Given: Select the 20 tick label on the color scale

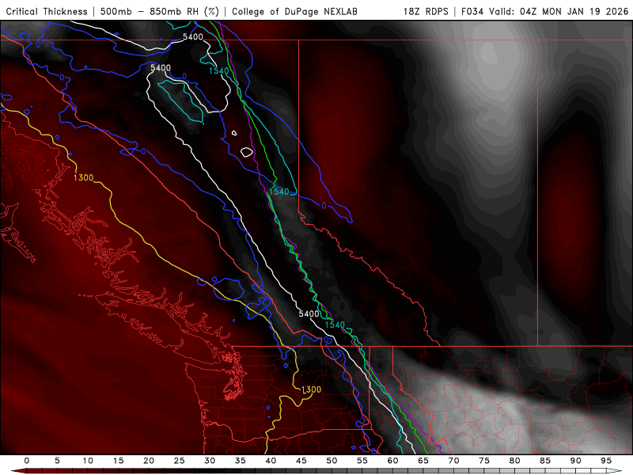Looking at the screenshot, I should [x=149, y=461].
